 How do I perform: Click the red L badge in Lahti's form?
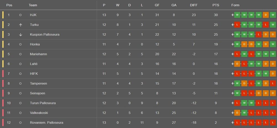pos(244,64)
